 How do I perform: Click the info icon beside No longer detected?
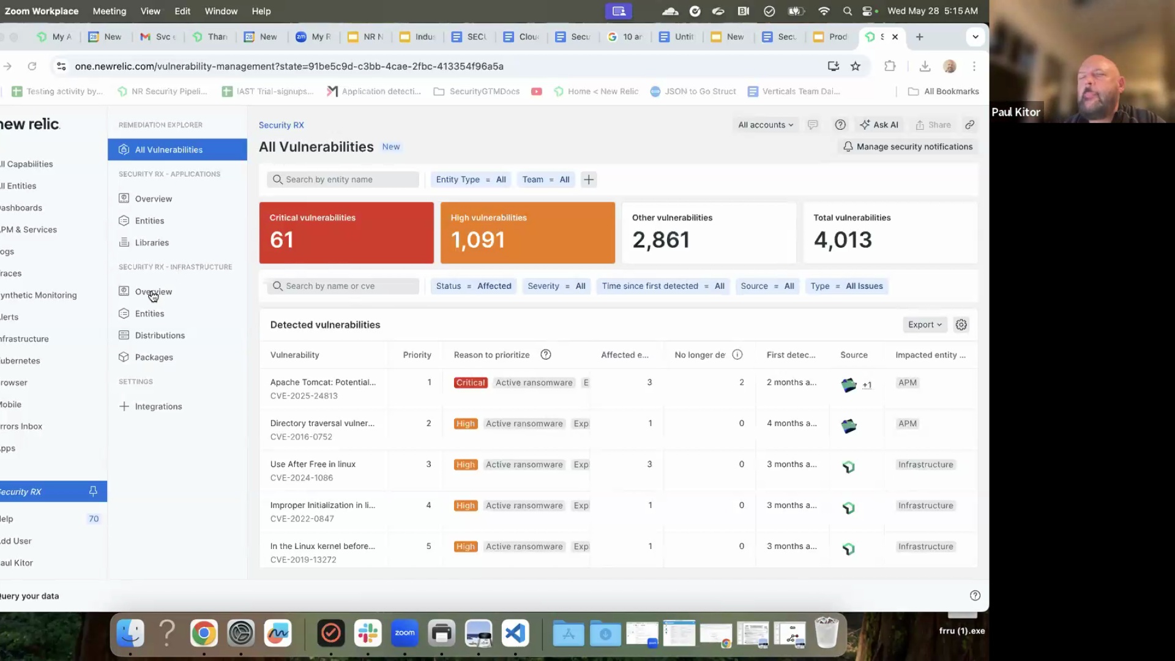[737, 355]
